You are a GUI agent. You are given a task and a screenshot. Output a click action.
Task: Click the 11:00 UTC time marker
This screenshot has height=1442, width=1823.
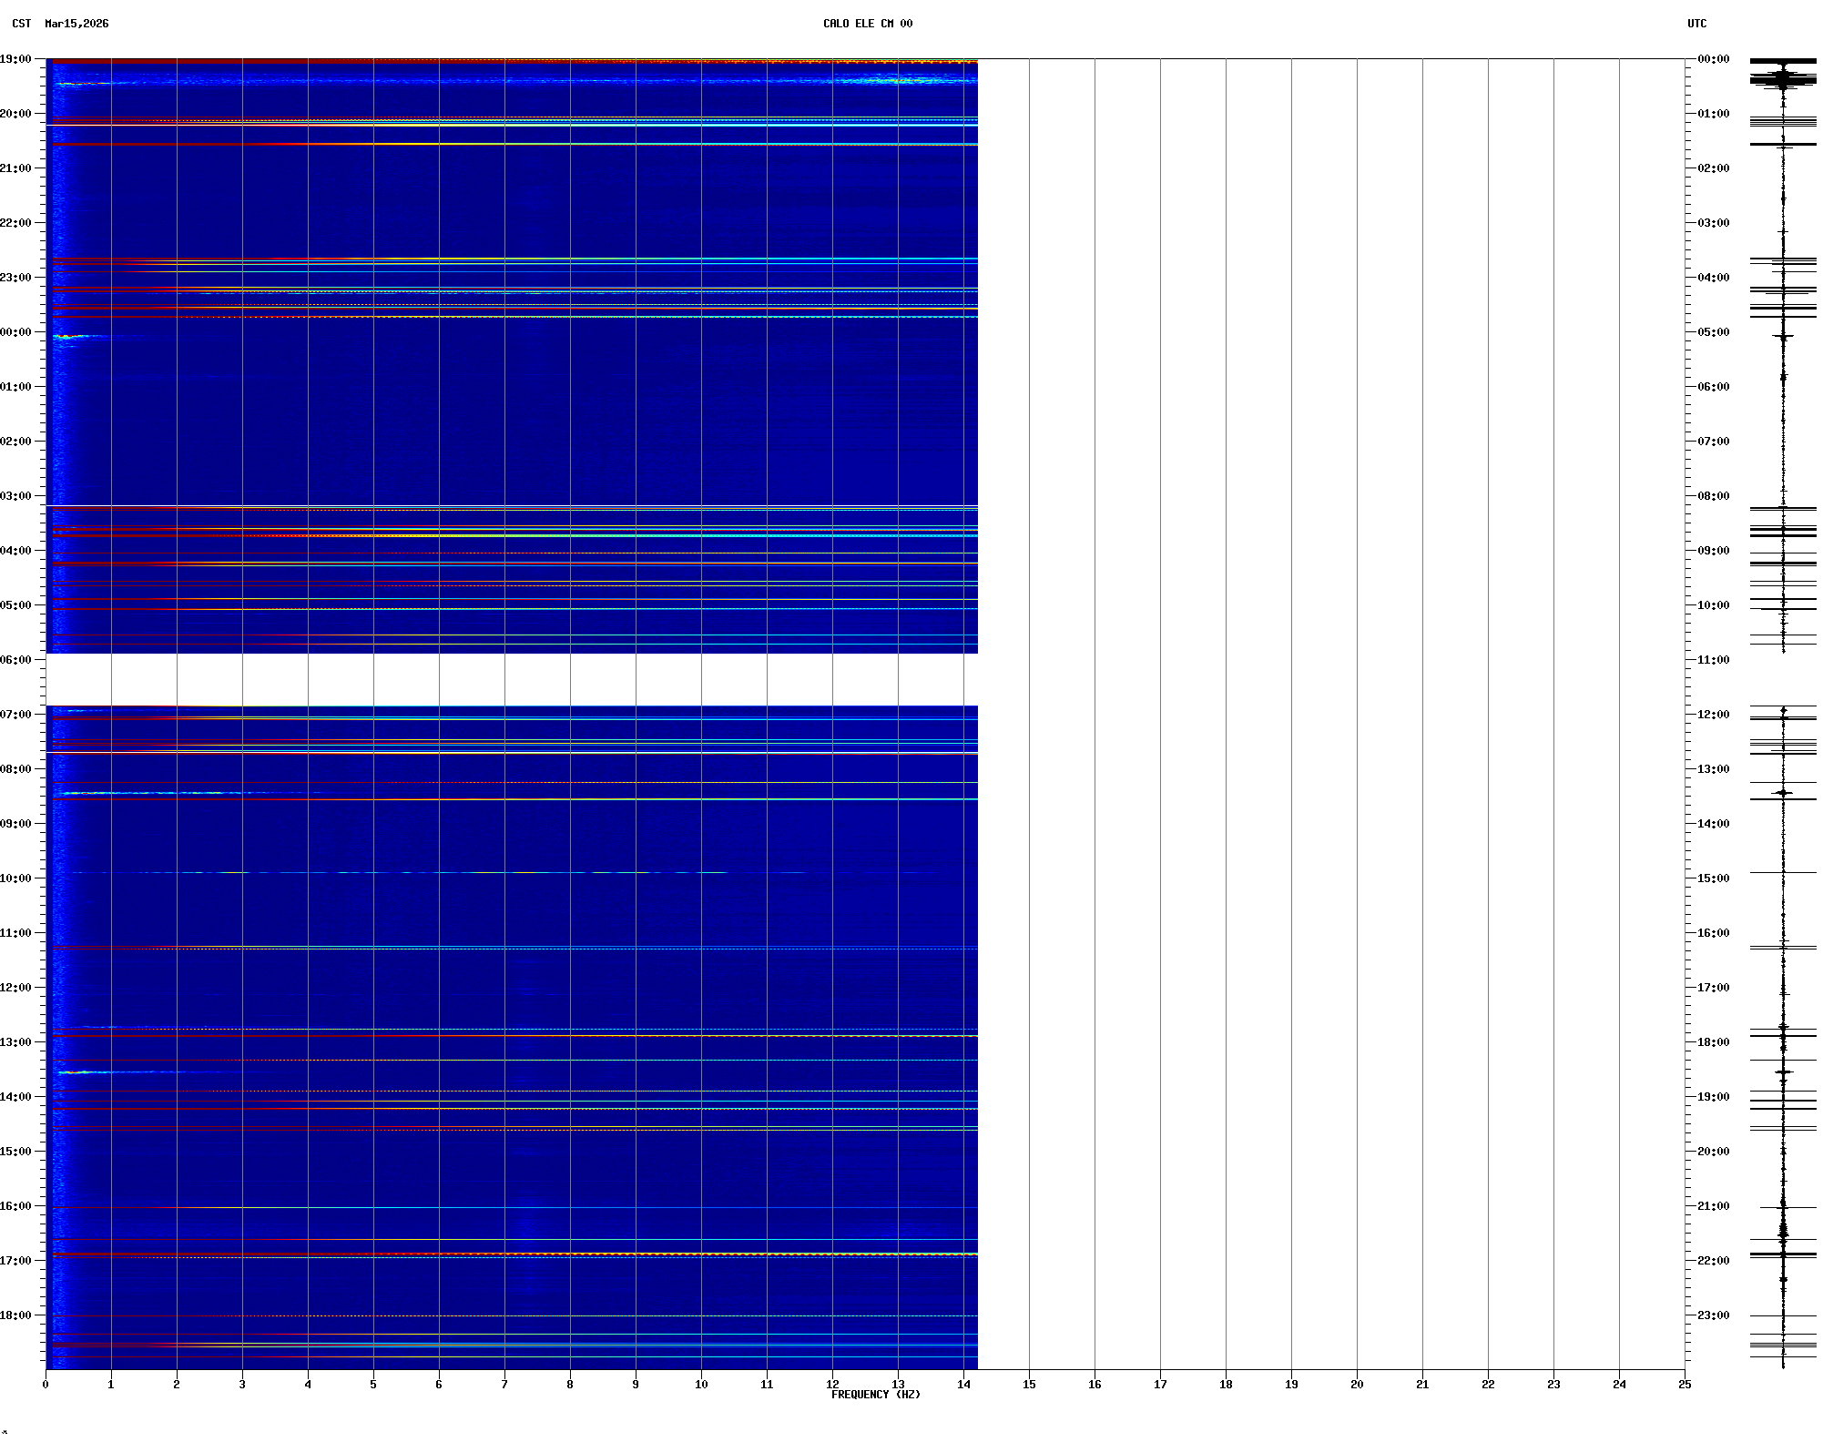1713,660
